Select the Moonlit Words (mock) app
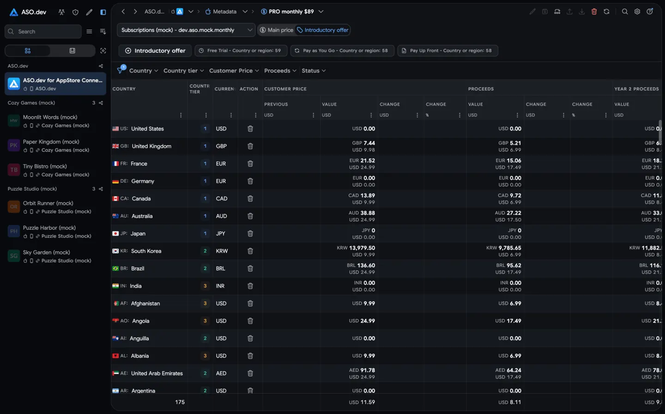Viewport: 665px width, 414px height. (55, 121)
